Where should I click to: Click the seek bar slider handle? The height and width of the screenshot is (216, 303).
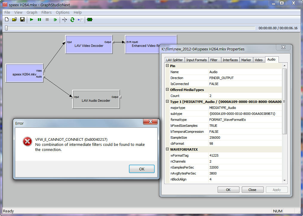tap(6, 28)
